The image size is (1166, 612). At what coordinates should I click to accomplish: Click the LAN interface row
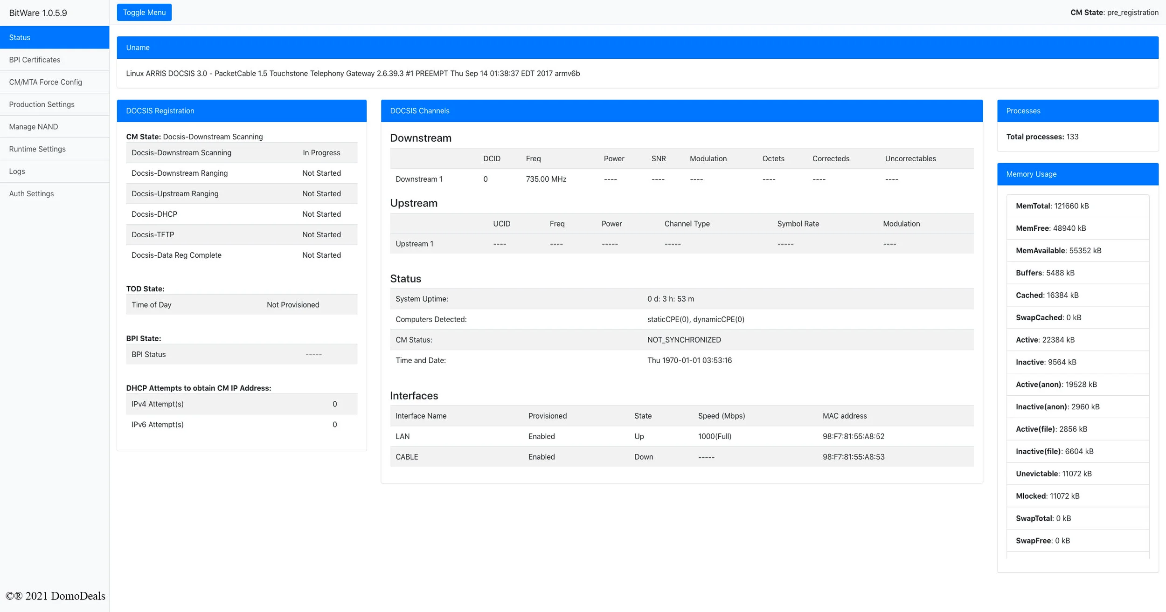point(681,436)
